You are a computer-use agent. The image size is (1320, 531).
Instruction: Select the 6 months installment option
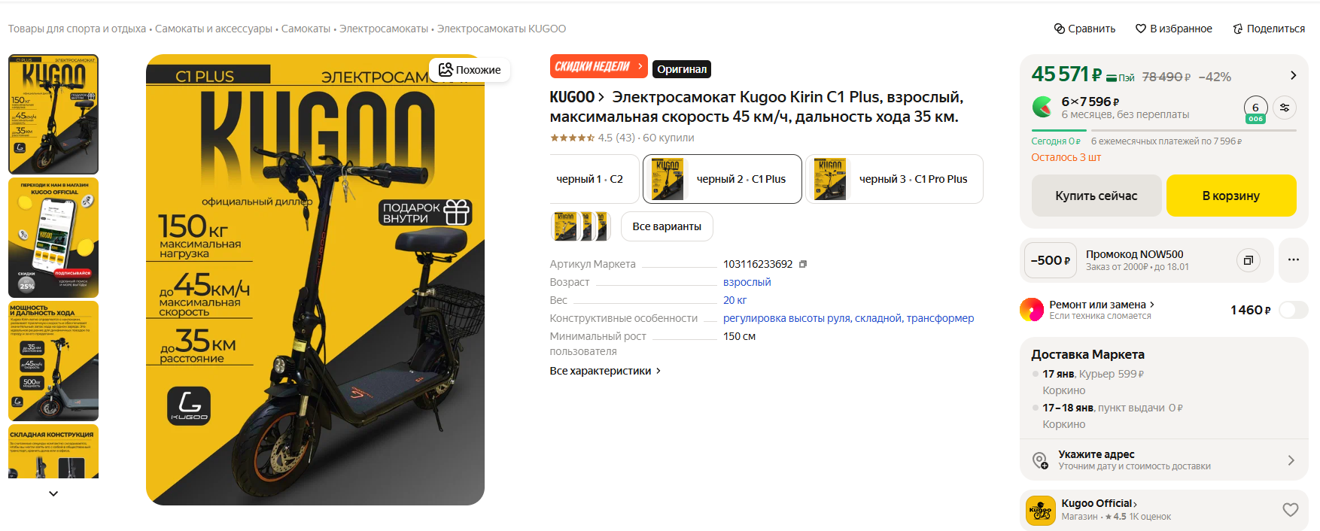(1255, 109)
